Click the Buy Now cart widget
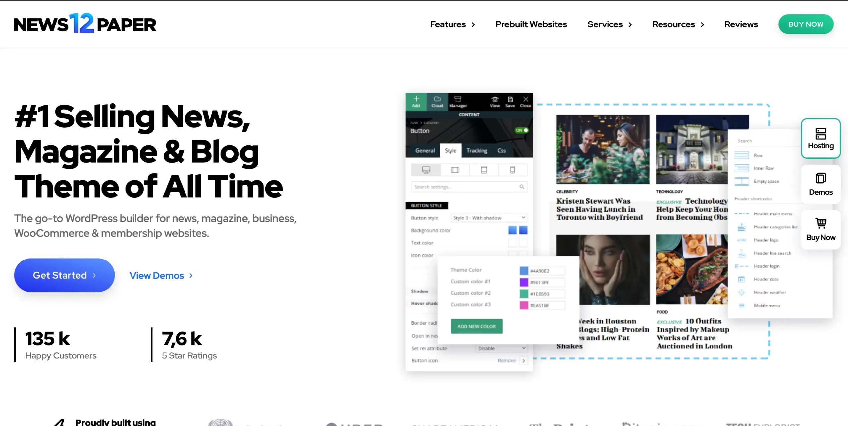Viewport: 848px width, 426px height. pos(821,230)
